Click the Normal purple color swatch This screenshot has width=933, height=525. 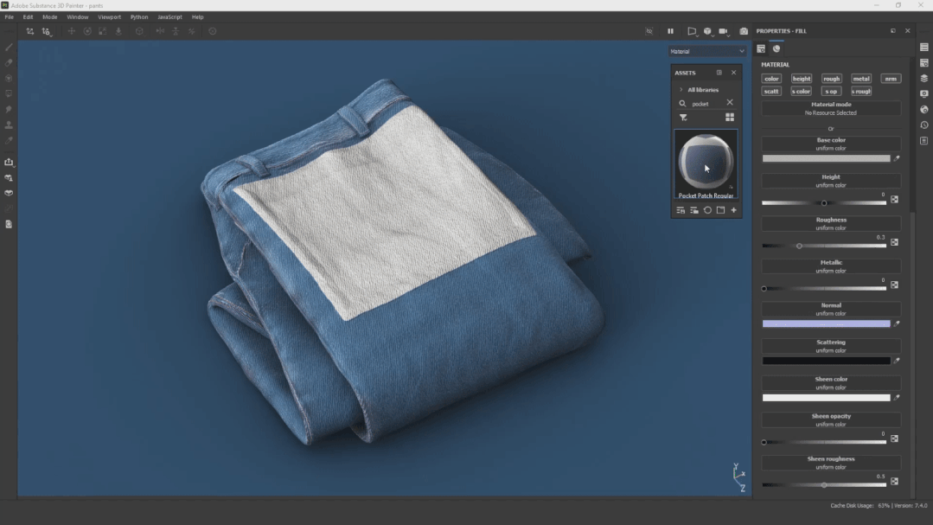click(826, 323)
